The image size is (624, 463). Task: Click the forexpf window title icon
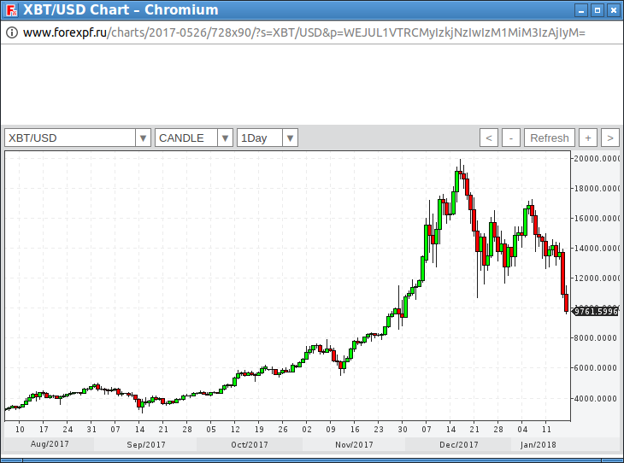click(x=10, y=10)
